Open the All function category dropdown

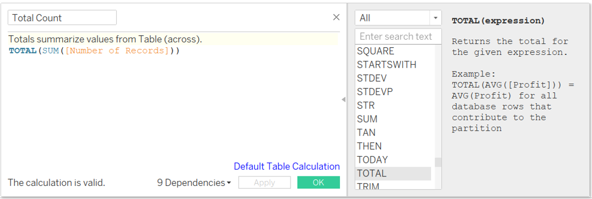click(x=398, y=18)
